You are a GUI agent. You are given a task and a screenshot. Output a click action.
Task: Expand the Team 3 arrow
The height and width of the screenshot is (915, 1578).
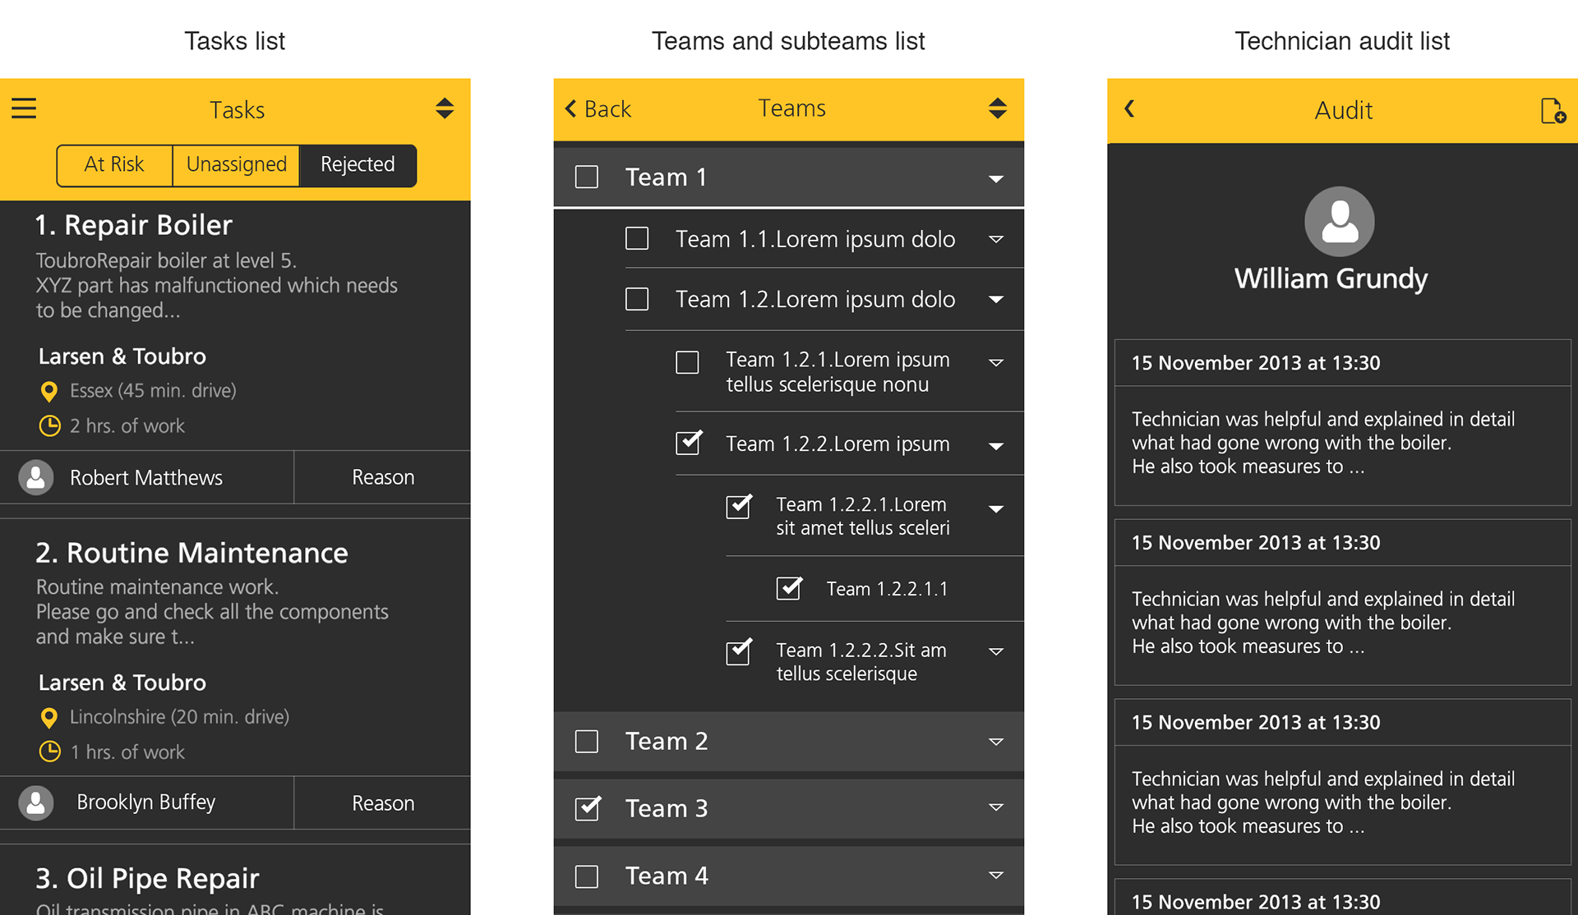coord(996,807)
